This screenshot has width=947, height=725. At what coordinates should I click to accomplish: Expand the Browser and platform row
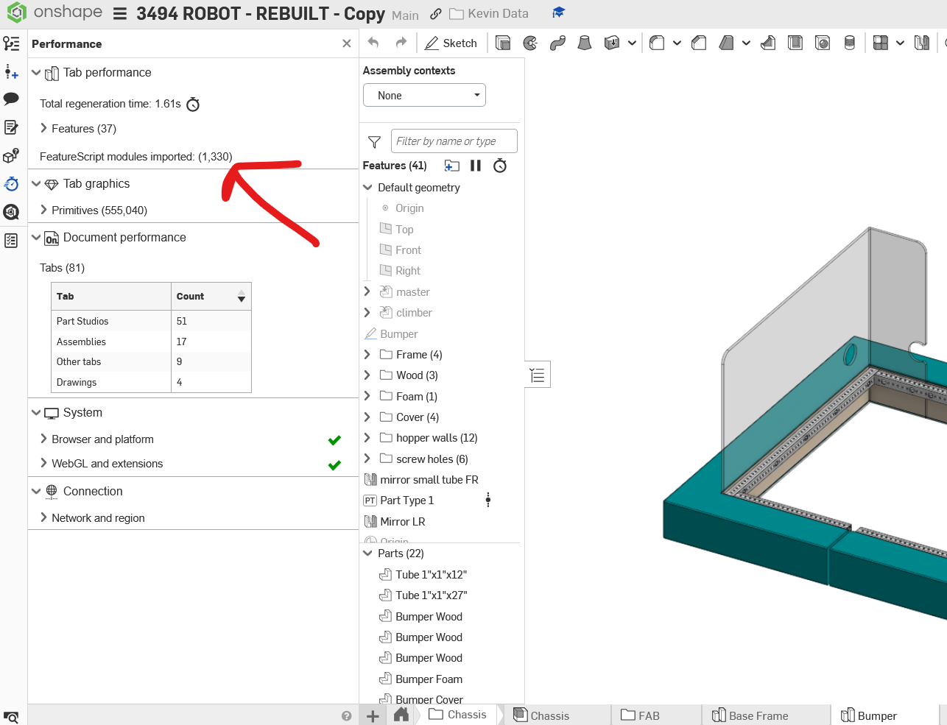point(44,439)
